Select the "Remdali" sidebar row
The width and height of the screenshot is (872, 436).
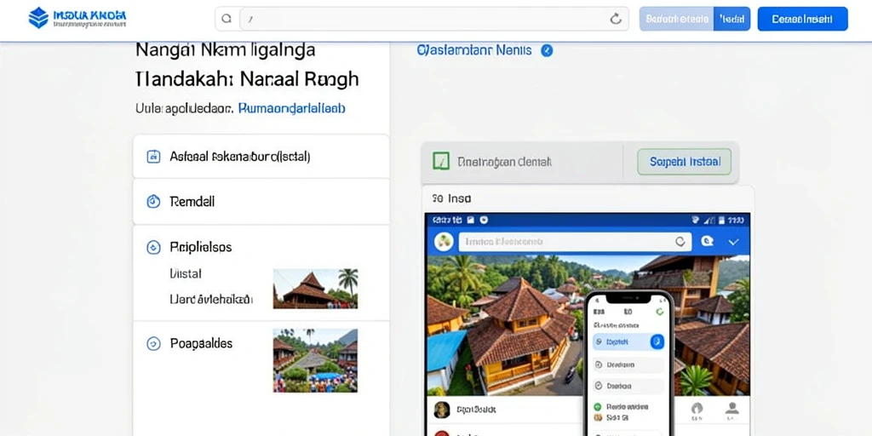pyautogui.click(x=261, y=201)
